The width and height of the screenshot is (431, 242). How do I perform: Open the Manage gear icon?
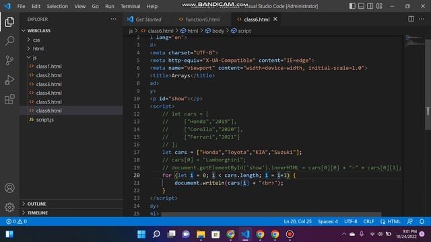click(9, 207)
